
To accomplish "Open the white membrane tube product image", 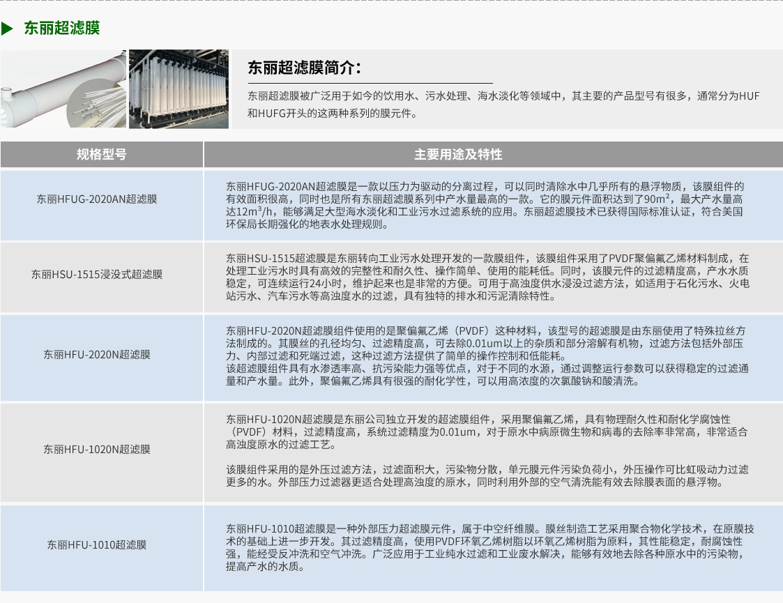I will click(63, 89).
